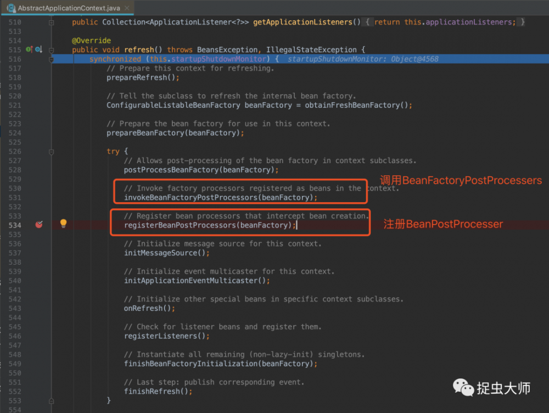Open the lightbulb quick-fix at line 534
Screen dimensions: 549x413
63,224
